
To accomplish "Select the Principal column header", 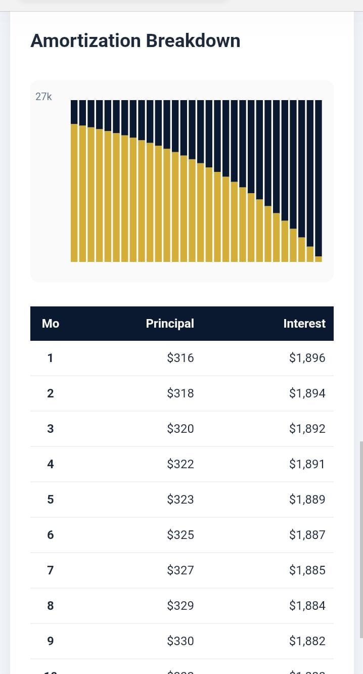I will point(170,324).
